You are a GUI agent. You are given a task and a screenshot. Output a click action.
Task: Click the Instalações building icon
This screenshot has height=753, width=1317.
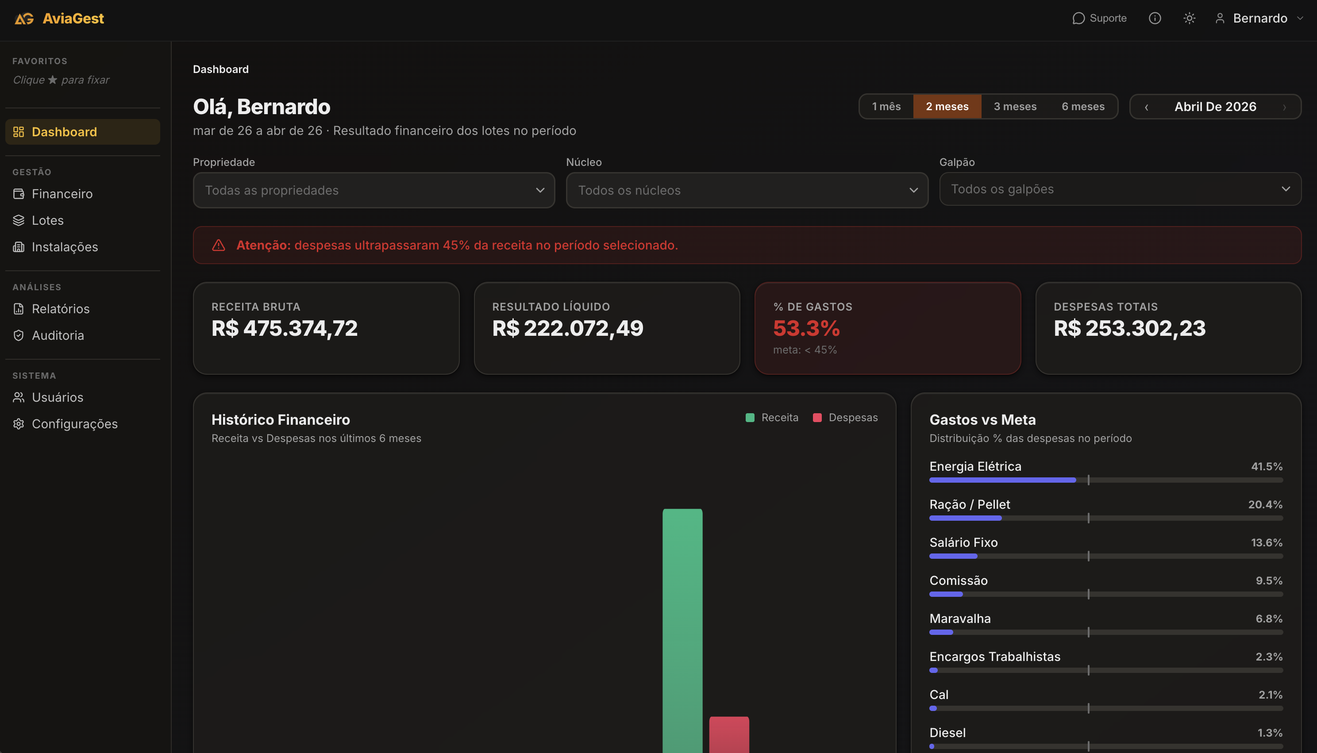[19, 247]
